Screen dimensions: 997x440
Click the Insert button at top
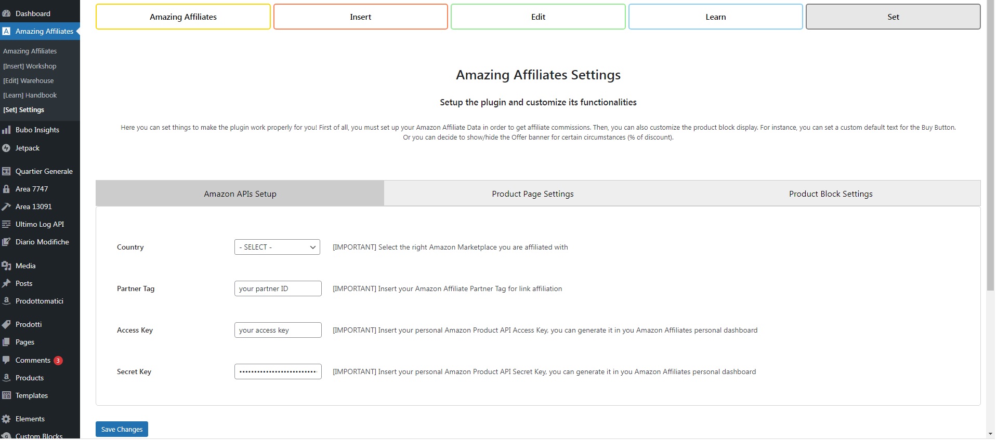360,17
